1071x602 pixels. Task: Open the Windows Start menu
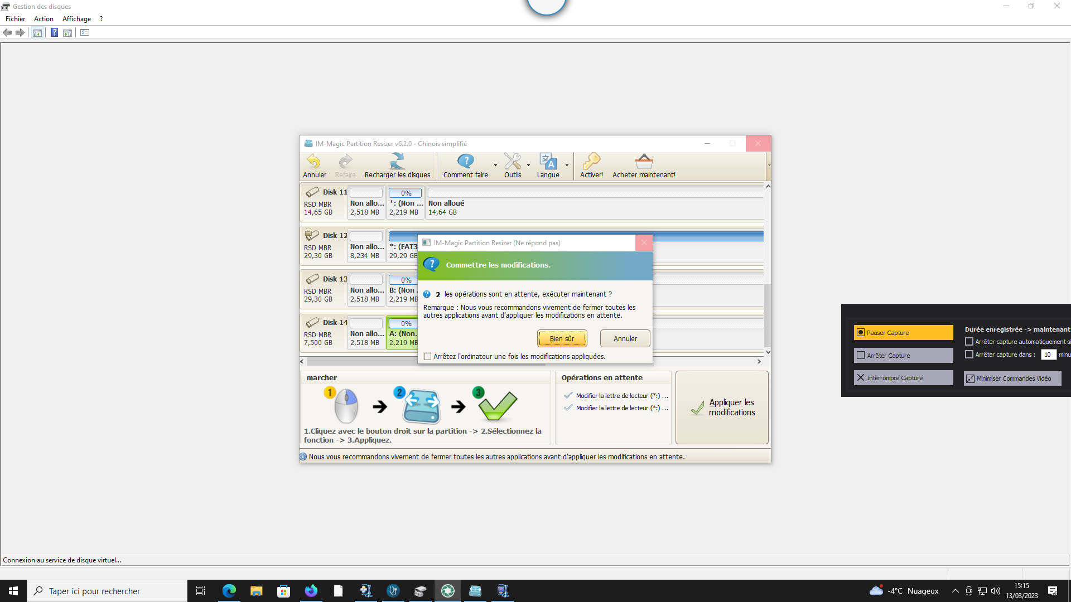pyautogui.click(x=13, y=591)
